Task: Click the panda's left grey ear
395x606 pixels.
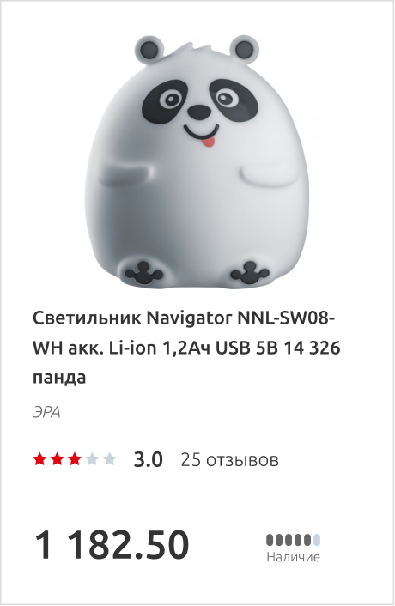Action: pyautogui.click(x=148, y=50)
